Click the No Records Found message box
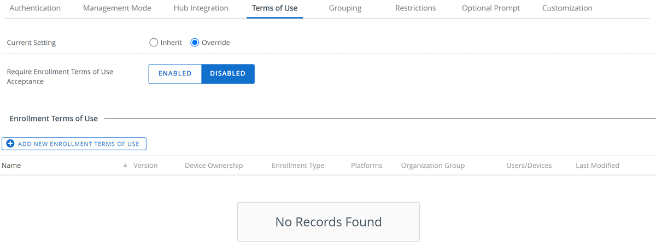Screen dimensions: 656x247 coord(329,222)
